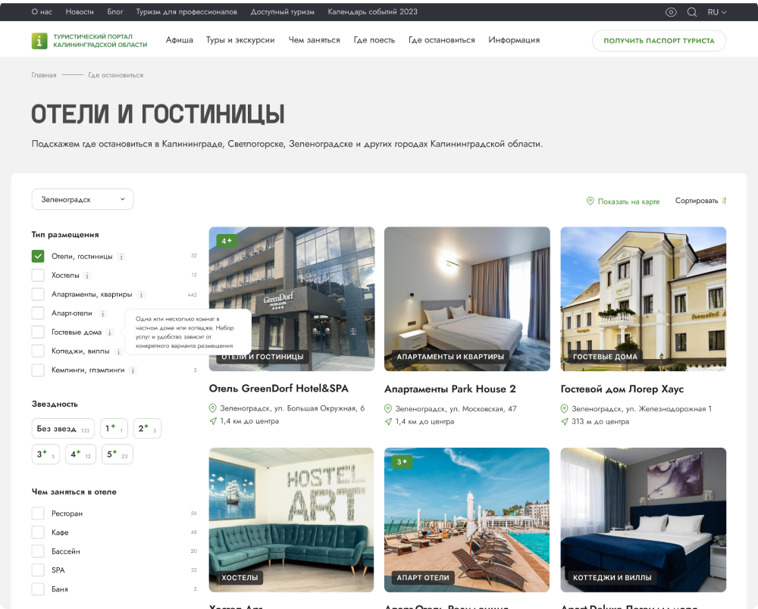Click the Получить паспорт туриста button
Image resolution: width=758 pixels, height=609 pixels.
point(659,41)
